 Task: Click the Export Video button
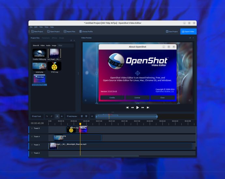pyautogui.click(x=188, y=32)
